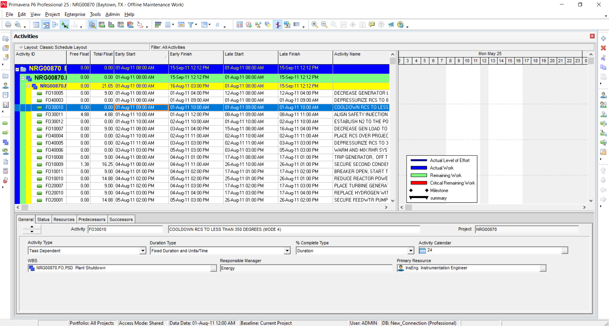
Task: Open the File menu
Action: [10, 14]
